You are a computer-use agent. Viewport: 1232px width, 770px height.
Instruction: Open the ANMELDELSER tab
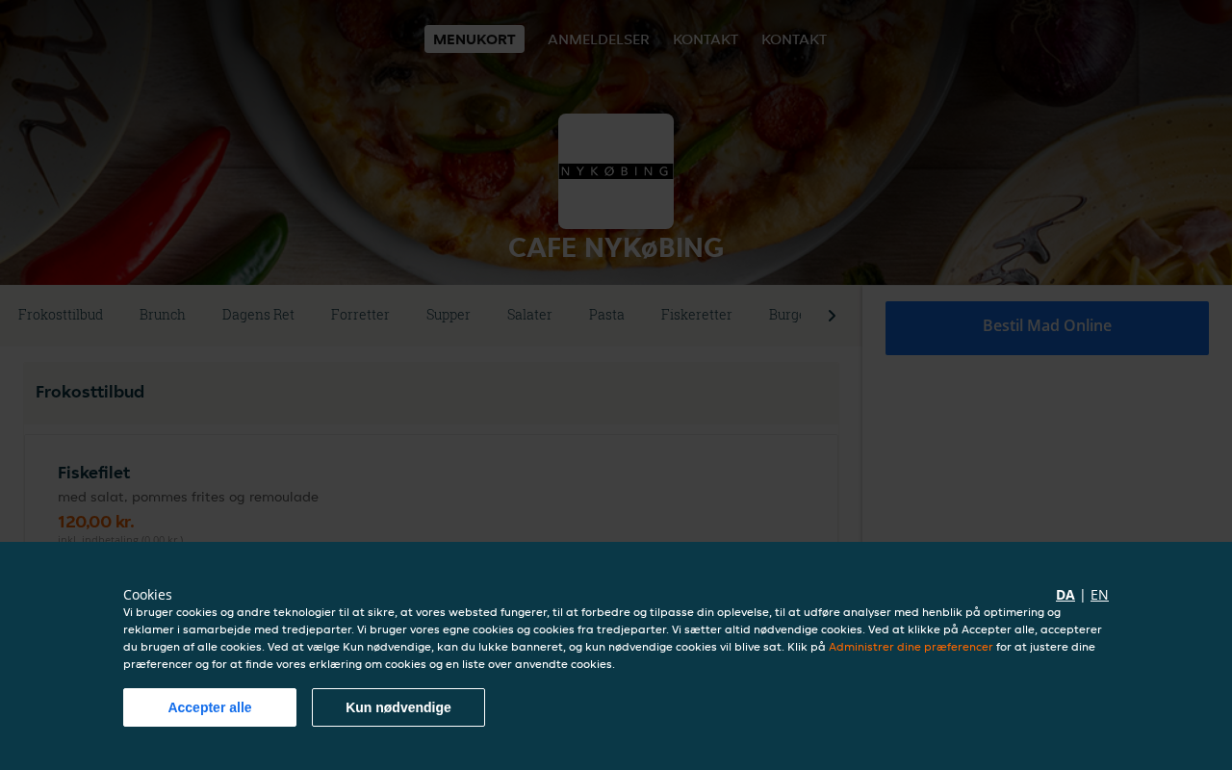coord(599,39)
